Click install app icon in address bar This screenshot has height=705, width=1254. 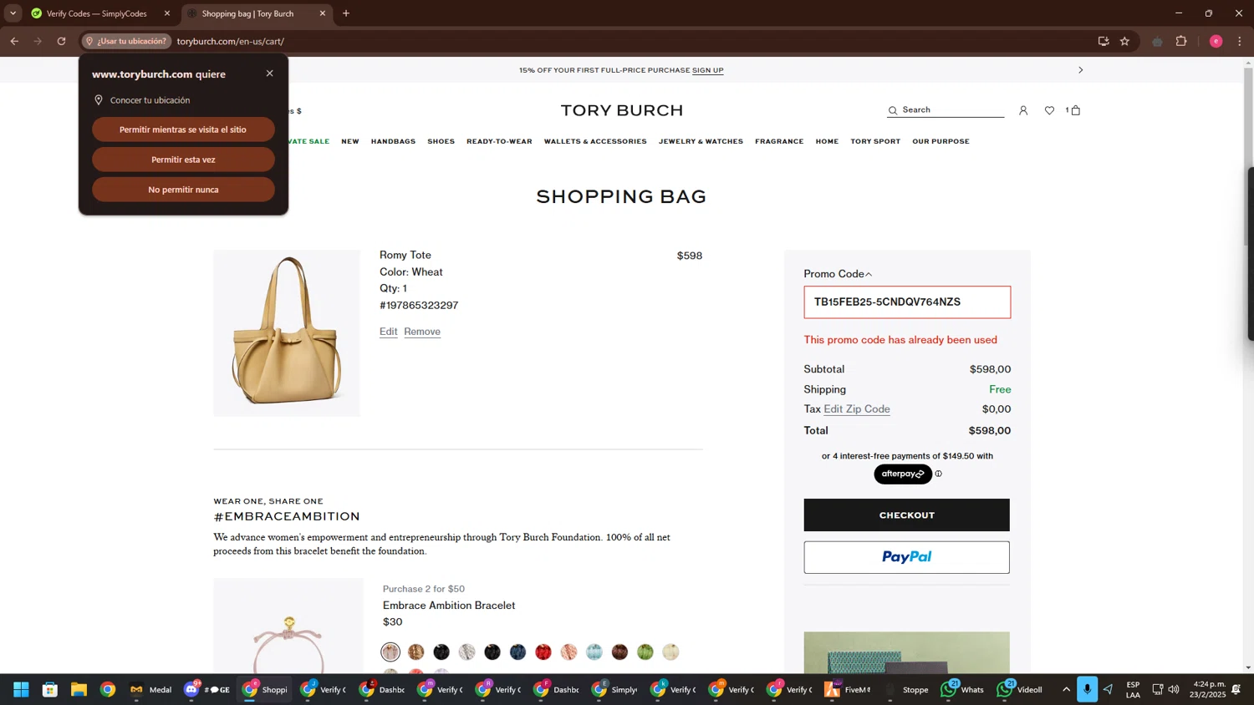(1103, 41)
